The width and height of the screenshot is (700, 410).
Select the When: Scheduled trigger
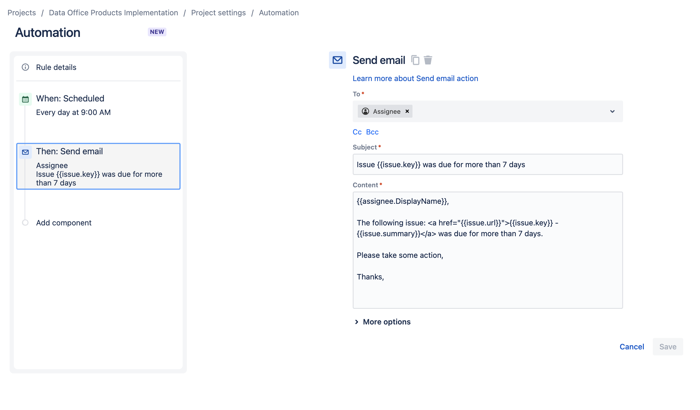pyautogui.click(x=70, y=99)
